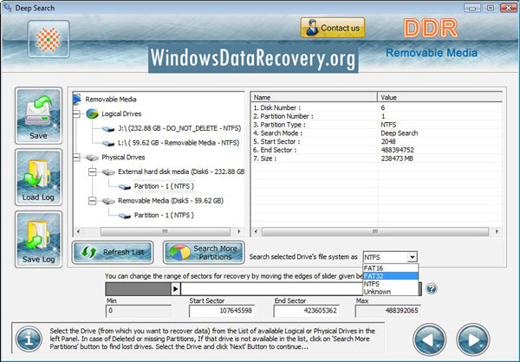Screen dimensions: 520x362
Task: Click the Start Sector input field
Action: (x=222, y=311)
